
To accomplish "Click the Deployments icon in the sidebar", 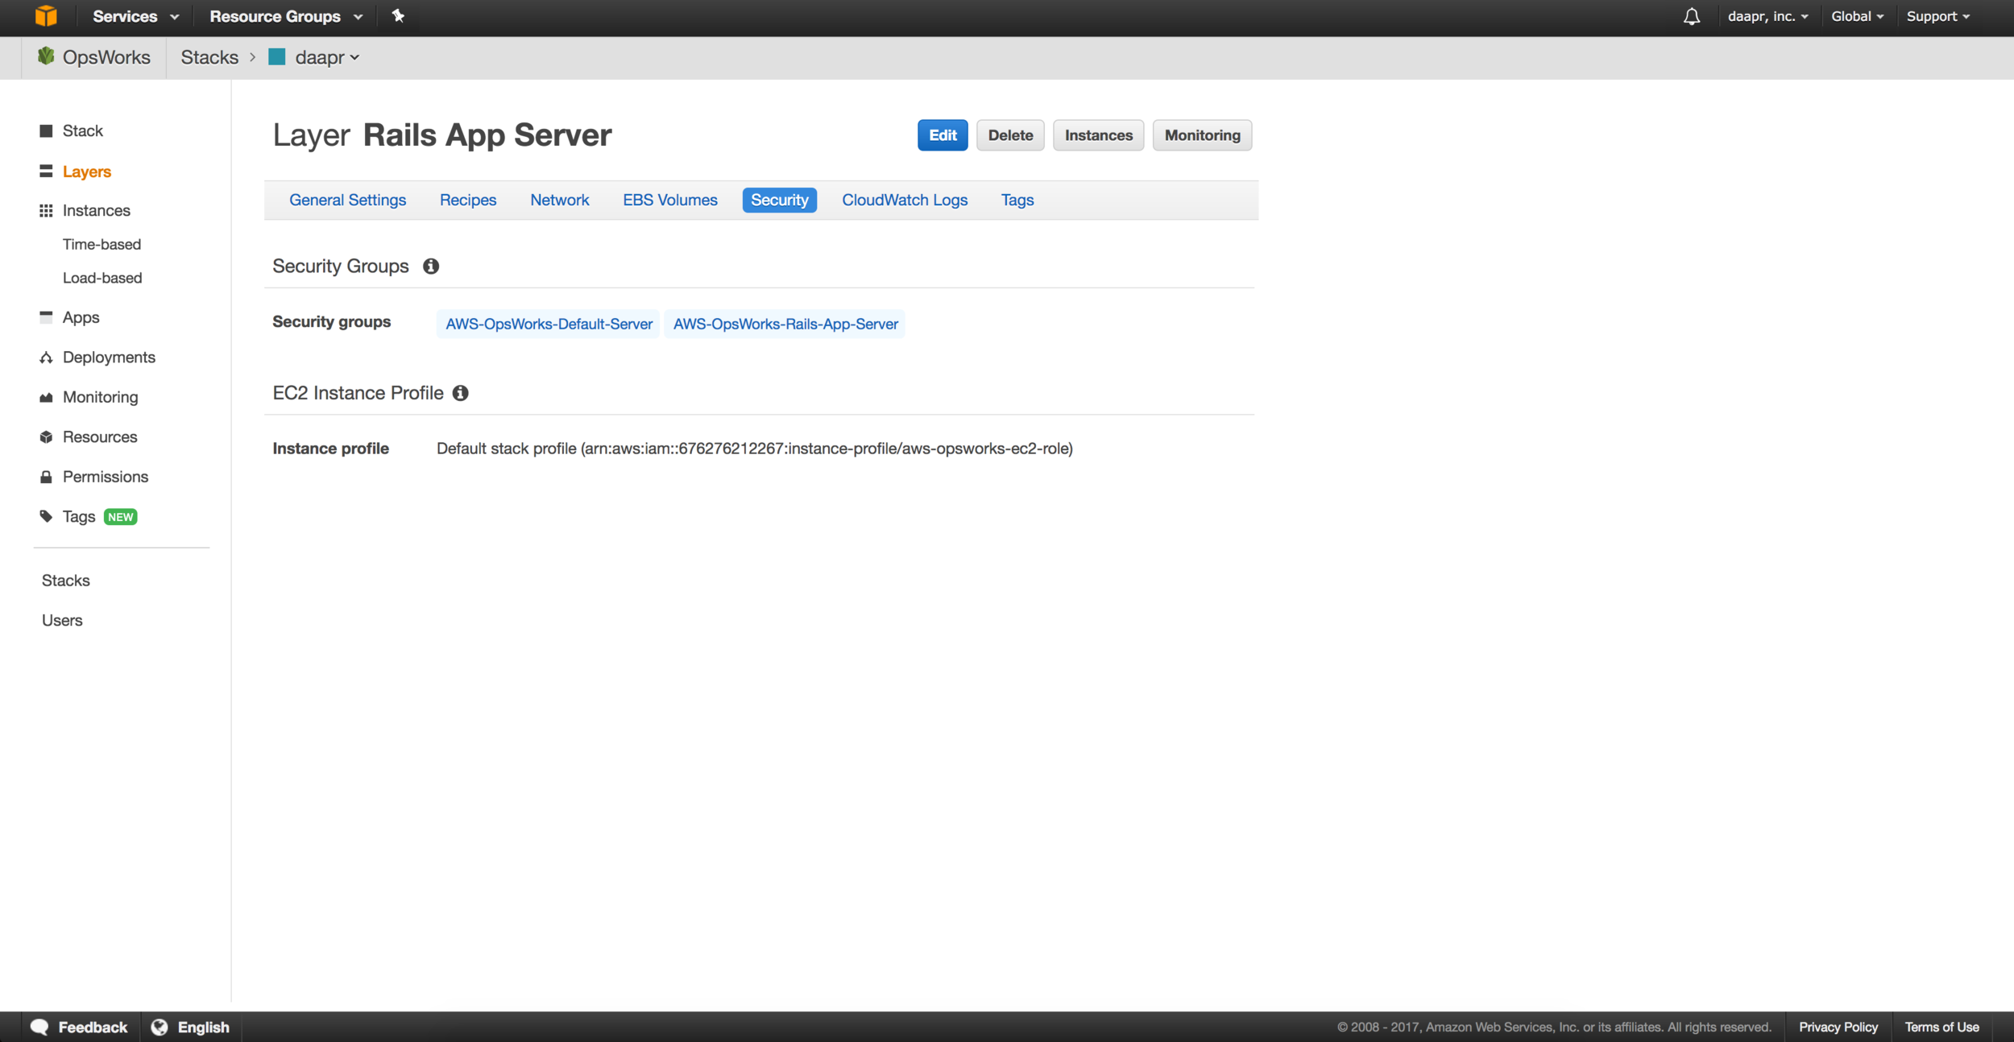I will click(46, 358).
